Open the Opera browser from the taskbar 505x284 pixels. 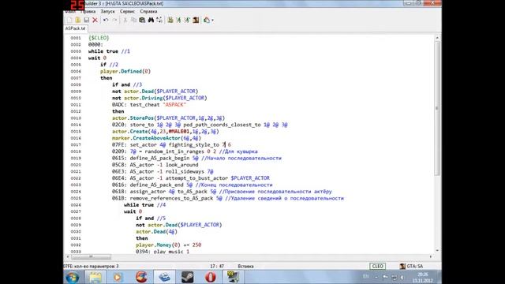211,277
